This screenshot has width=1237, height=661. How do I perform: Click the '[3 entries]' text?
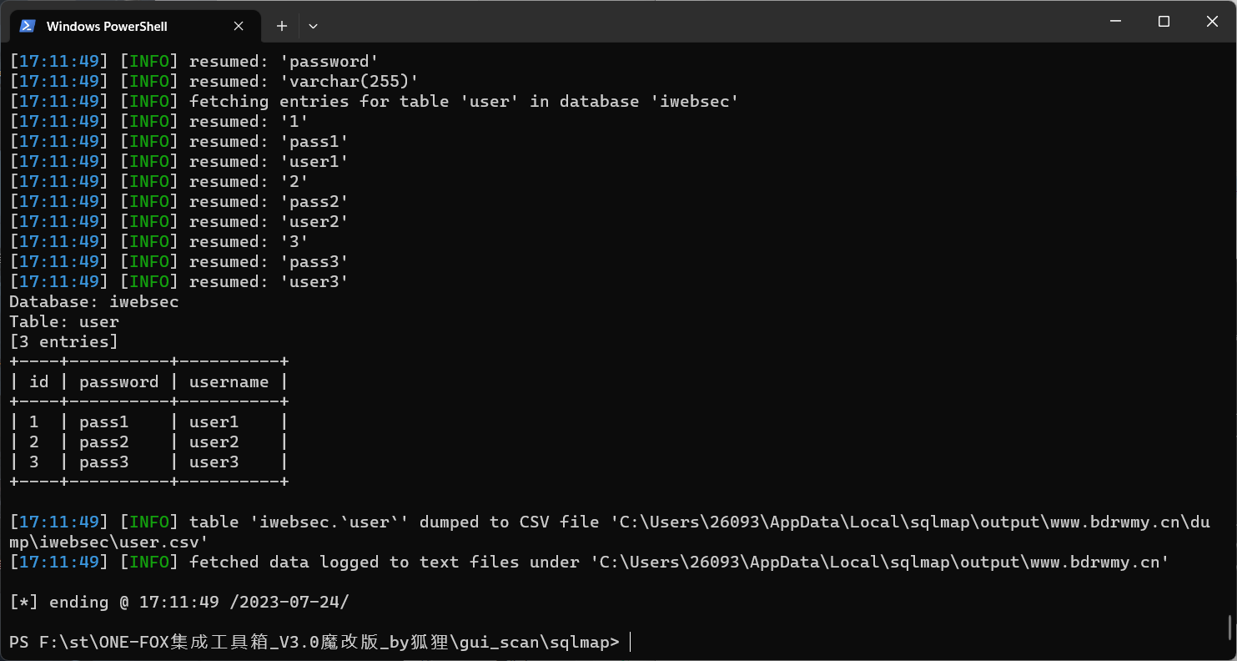[64, 341]
